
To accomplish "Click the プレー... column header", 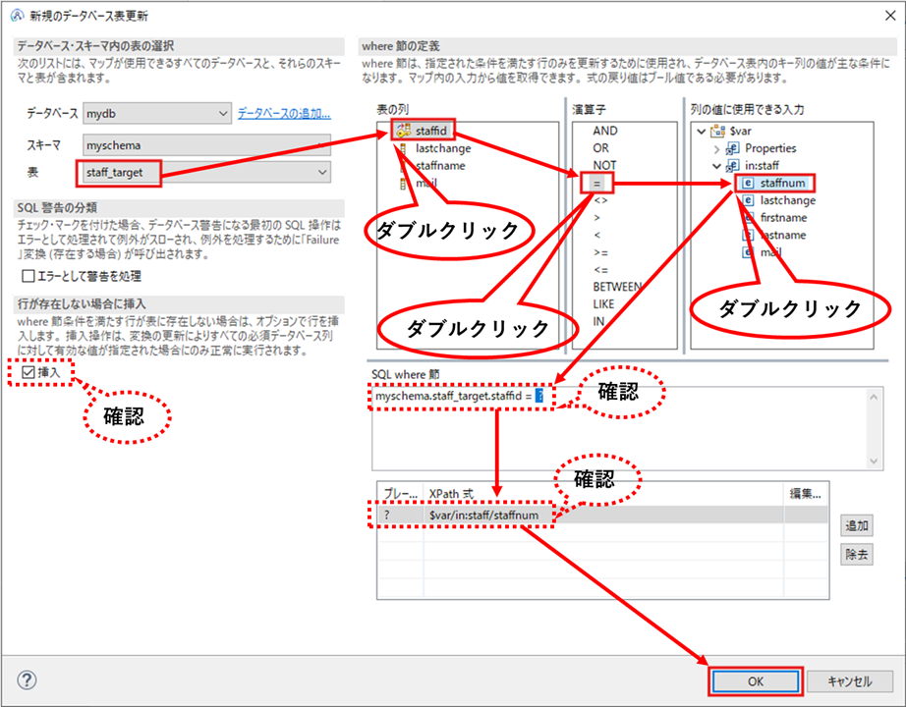I will pyautogui.click(x=400, y=494).
